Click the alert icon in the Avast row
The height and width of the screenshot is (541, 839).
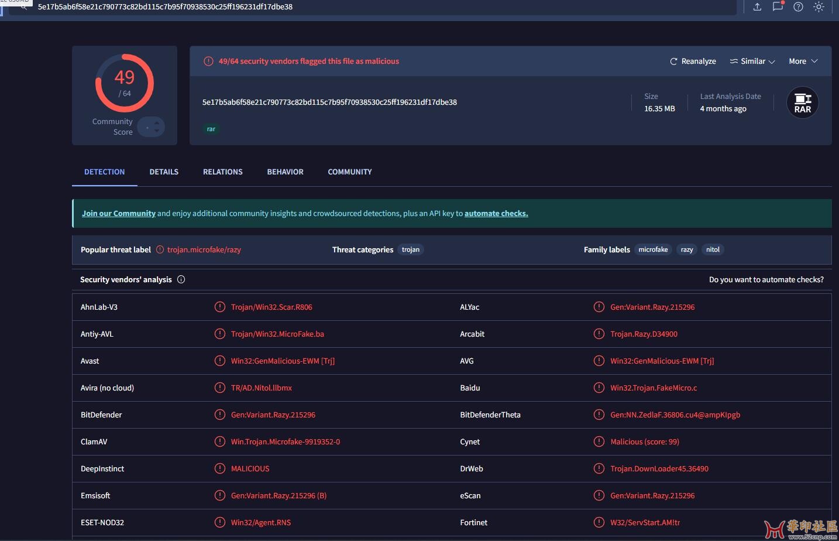[x=220, y=361]
